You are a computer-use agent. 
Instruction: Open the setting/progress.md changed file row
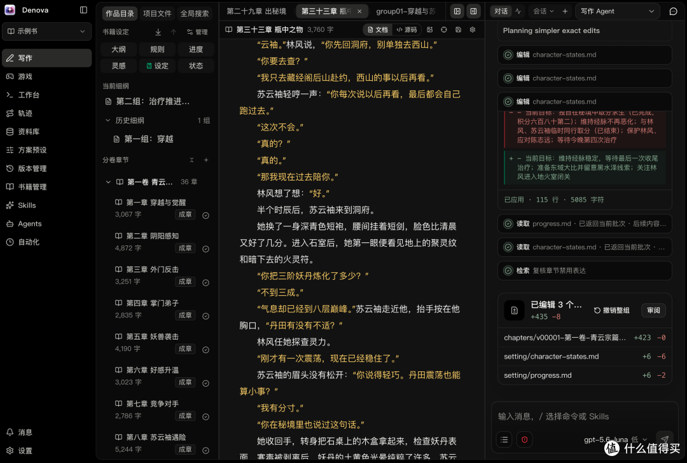[x=585, y=375]
